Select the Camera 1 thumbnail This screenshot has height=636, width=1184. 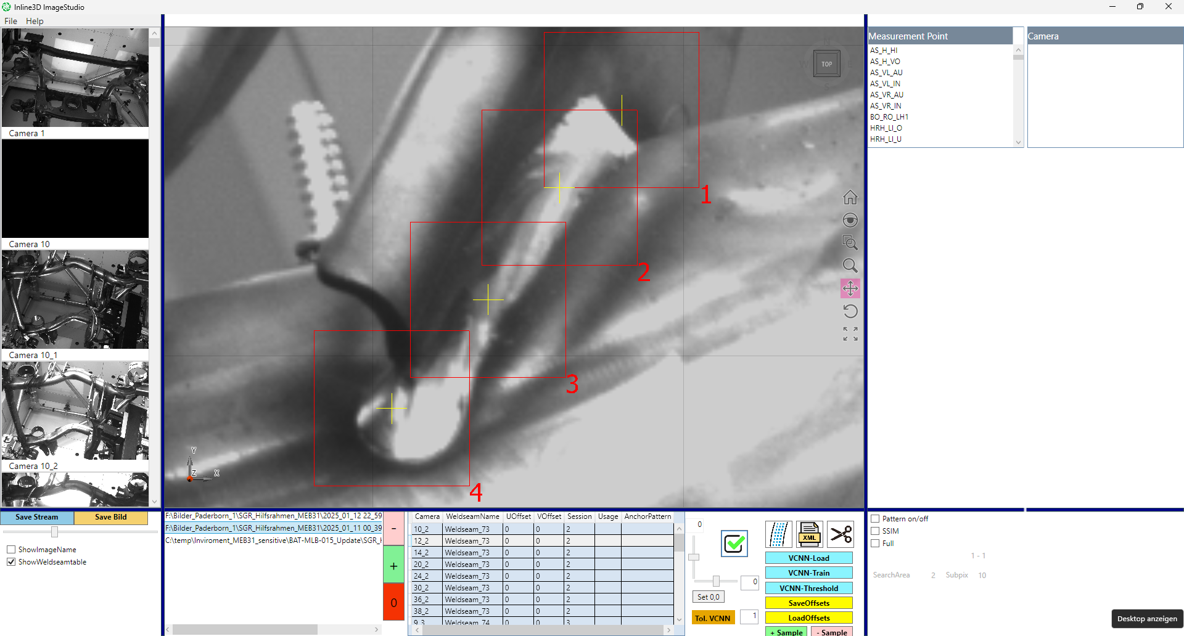[75, 78]
